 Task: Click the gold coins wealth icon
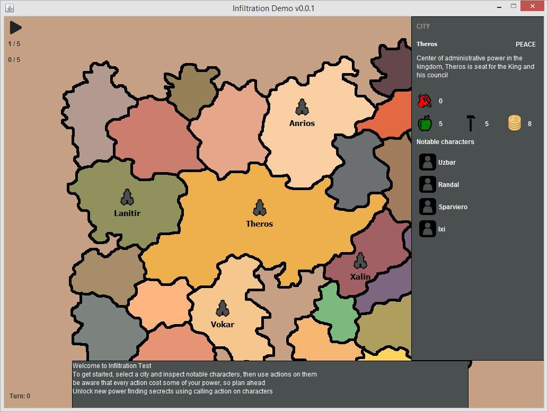click(x=515, y=123)
